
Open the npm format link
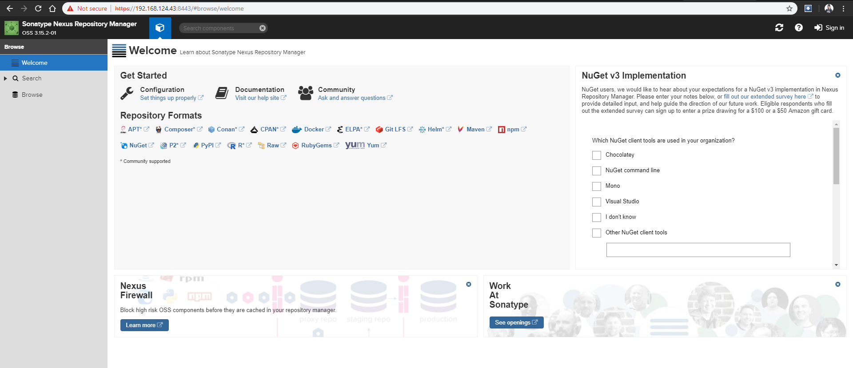coord(512,129)
